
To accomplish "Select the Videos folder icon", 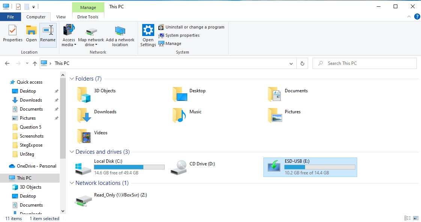I will (x=84, y=136).
